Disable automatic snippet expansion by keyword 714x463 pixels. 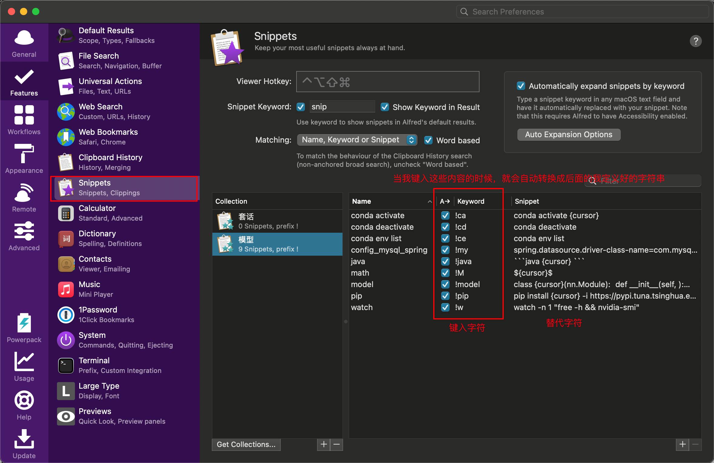click(x=521, y=86)
